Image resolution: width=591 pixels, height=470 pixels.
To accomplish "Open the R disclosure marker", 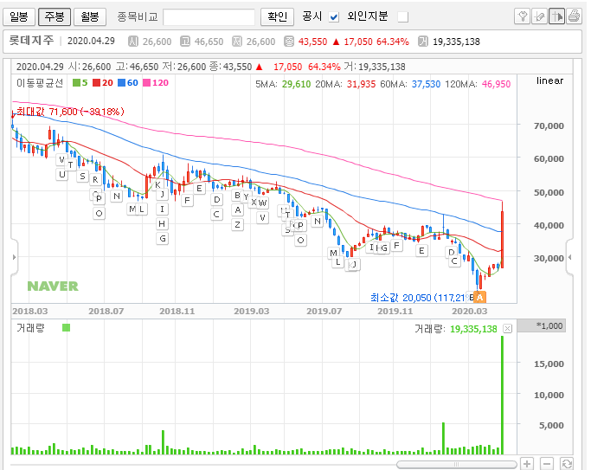I will (95, 180).
